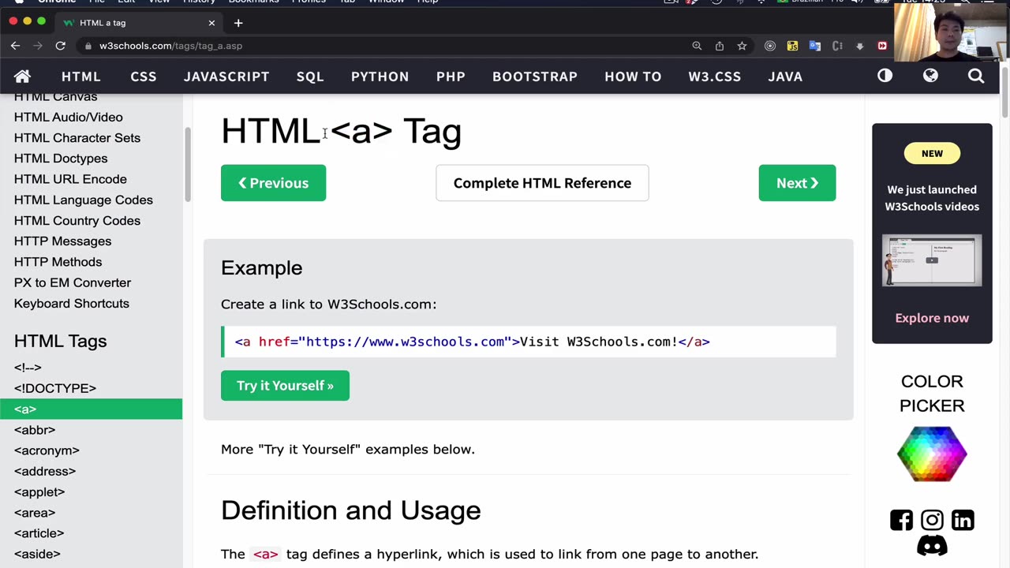
Task: Open the LinkedIn icon link
Action: pyautogui.click(x=963, y=520)
